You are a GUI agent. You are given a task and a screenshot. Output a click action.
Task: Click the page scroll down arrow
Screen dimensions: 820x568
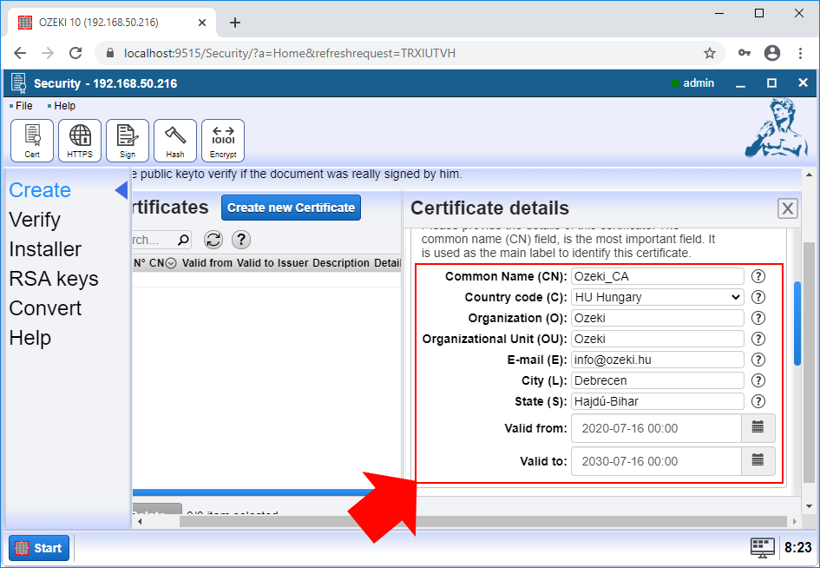(809, 506)
